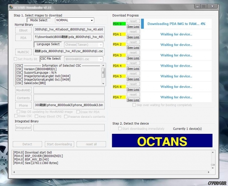Screen dimensions: 228x186
Task: Open See Log for PDA 3
Action: tap(133, 58)
